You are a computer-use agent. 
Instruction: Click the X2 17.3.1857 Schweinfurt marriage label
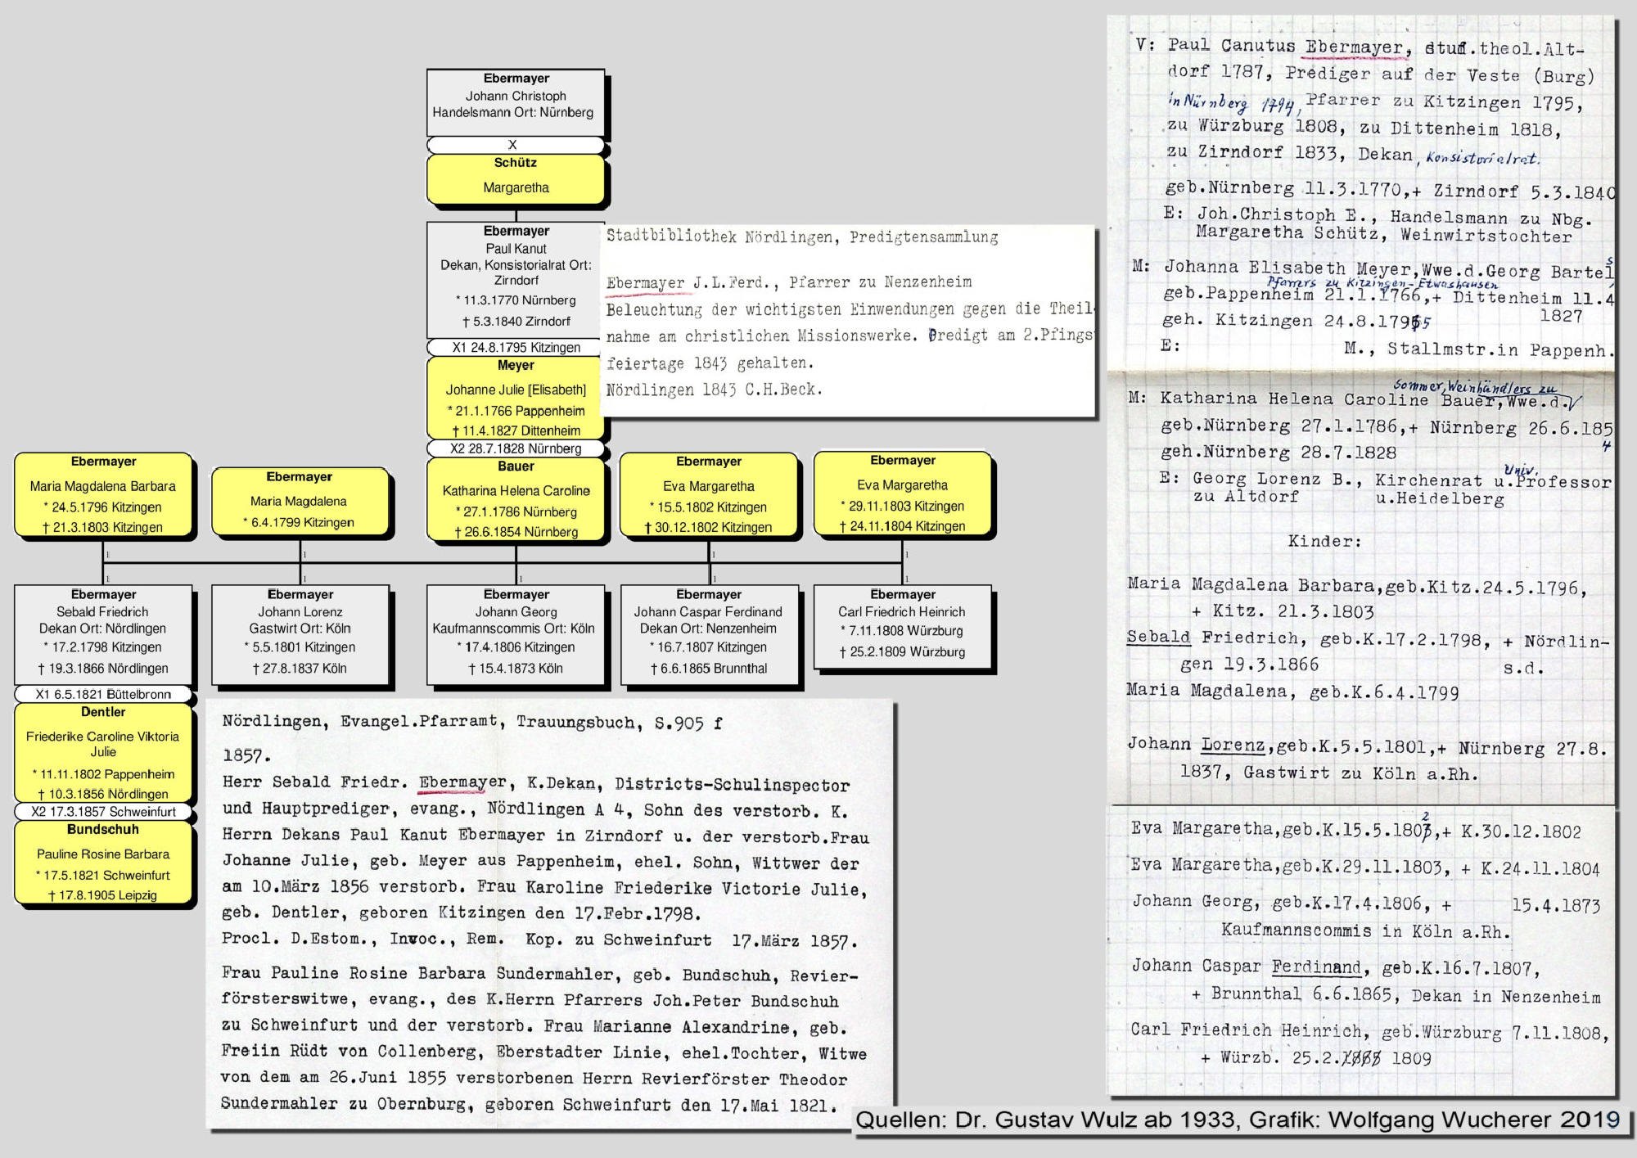click(103, 812)
